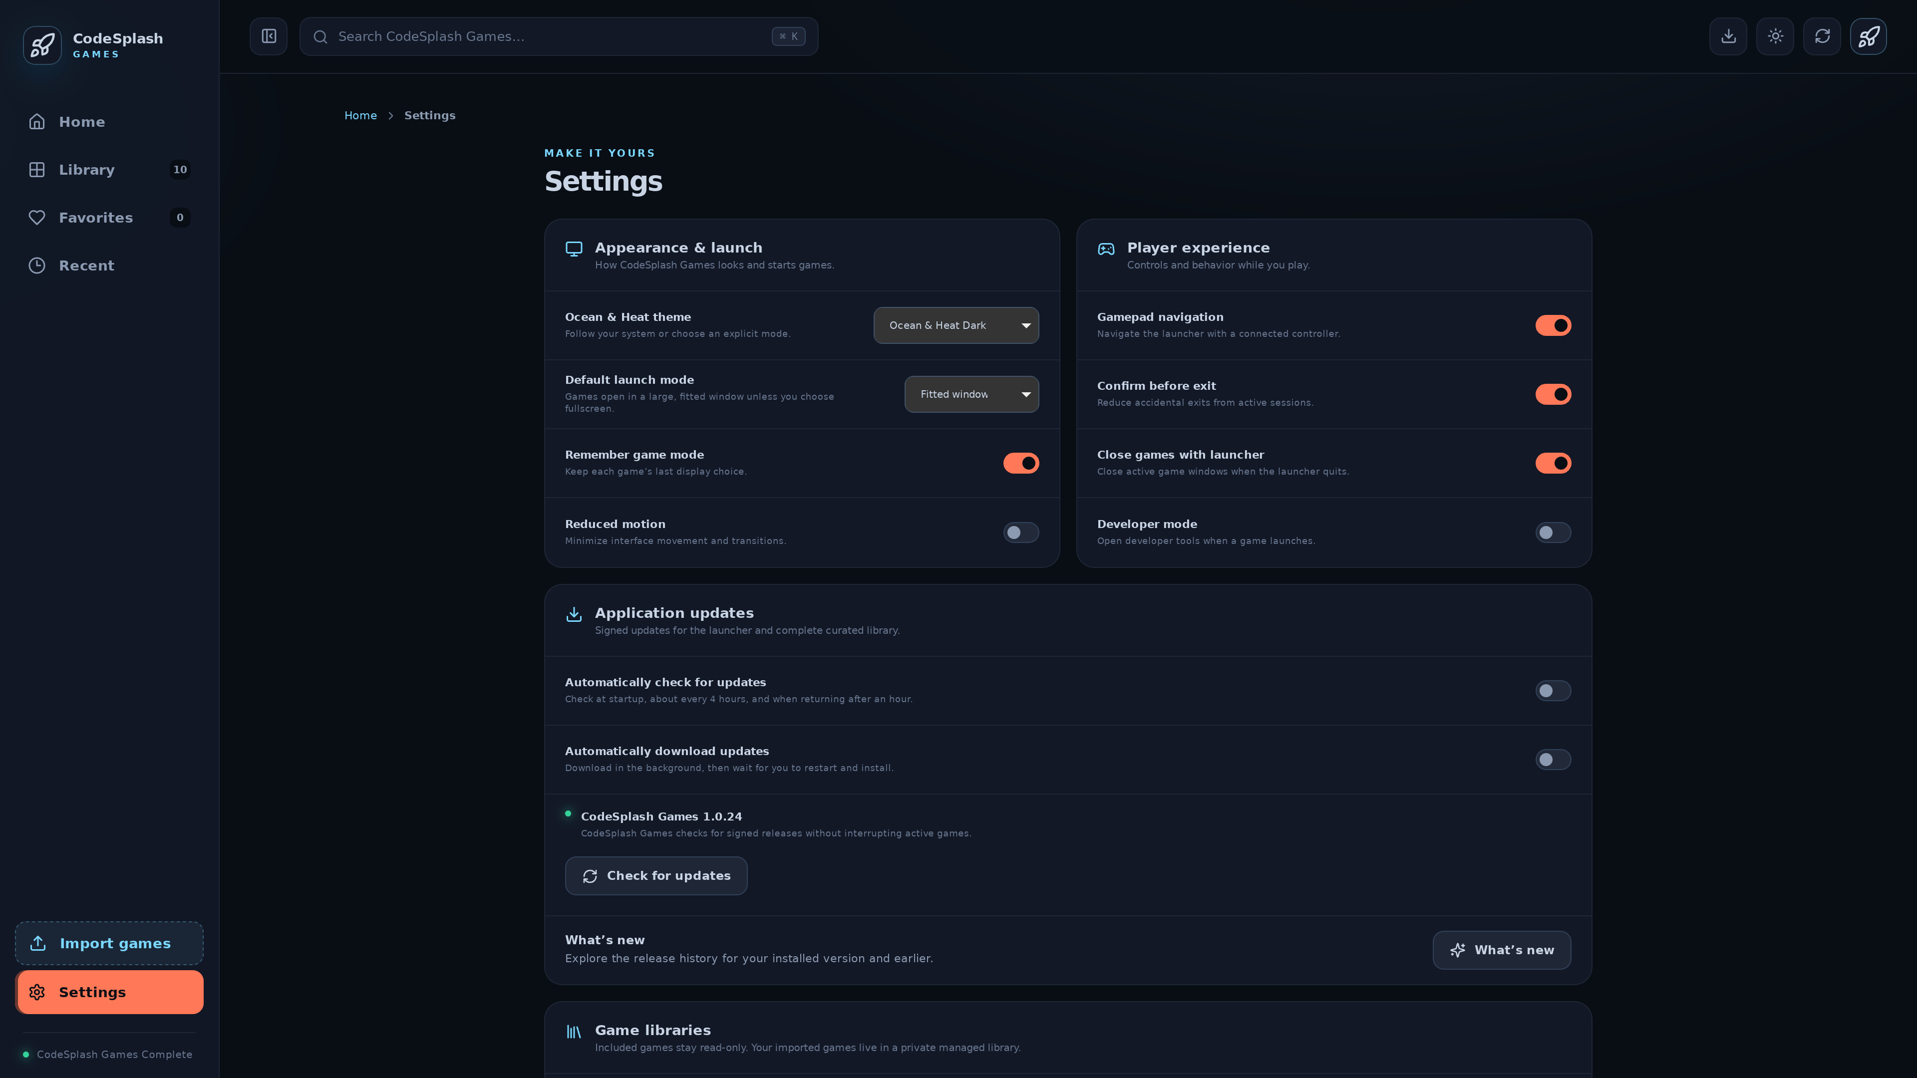Enable Automatically check for updates
This screenshot has height=1078, width=1917.
pos(1553,691)
